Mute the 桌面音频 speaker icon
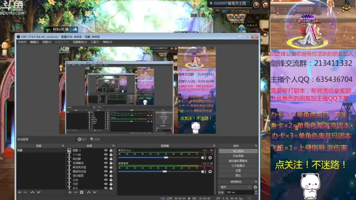The width and height of the screenshot is (356, 200). coord(203,172)
